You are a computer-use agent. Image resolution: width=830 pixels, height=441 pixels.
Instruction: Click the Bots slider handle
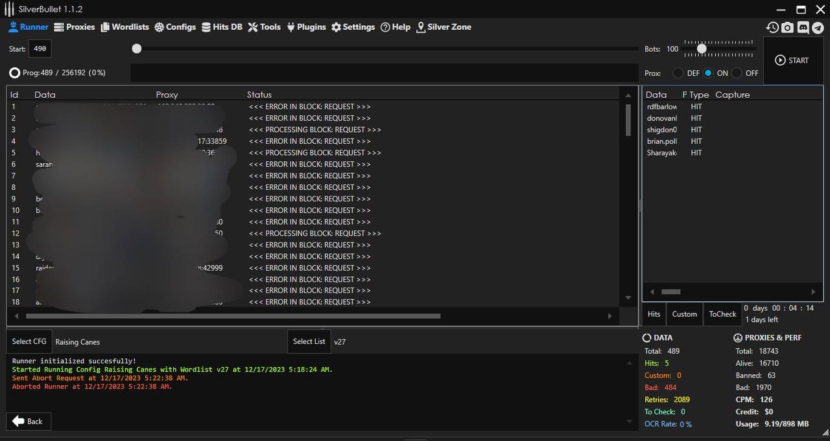(702, 49)
